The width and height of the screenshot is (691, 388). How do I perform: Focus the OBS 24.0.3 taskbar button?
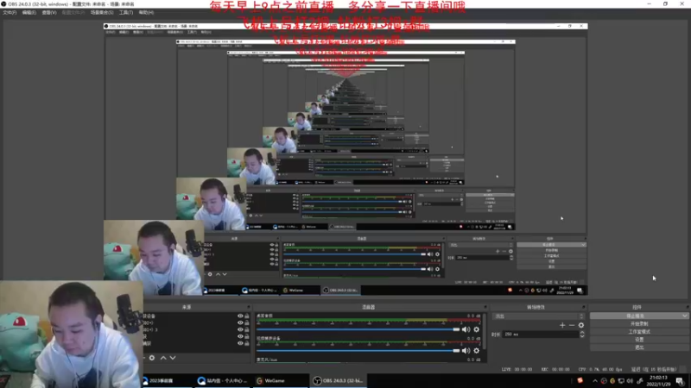click(338, 380)
